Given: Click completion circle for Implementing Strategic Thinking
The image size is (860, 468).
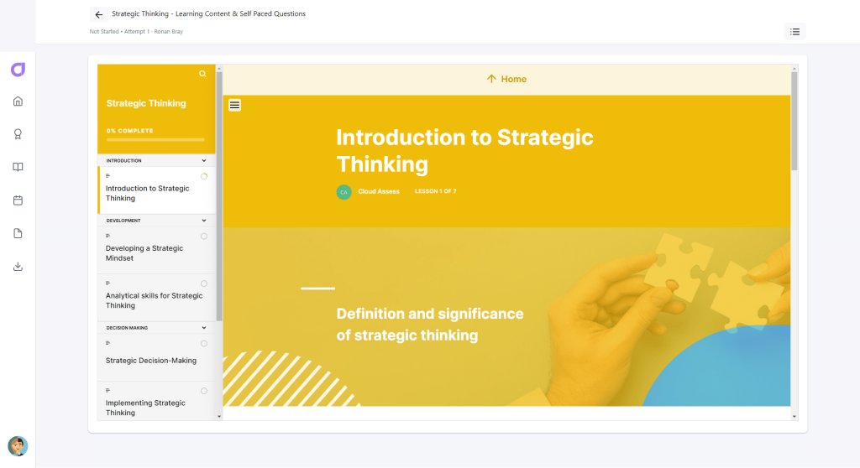Looking at the screenshot, I should [204, 392].
